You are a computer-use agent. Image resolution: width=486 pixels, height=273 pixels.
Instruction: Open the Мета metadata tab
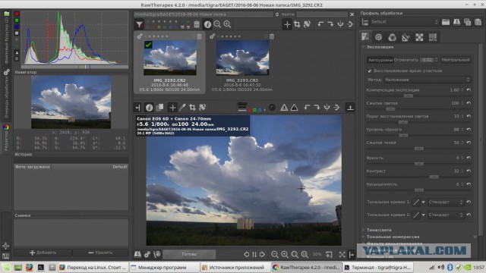433,37
